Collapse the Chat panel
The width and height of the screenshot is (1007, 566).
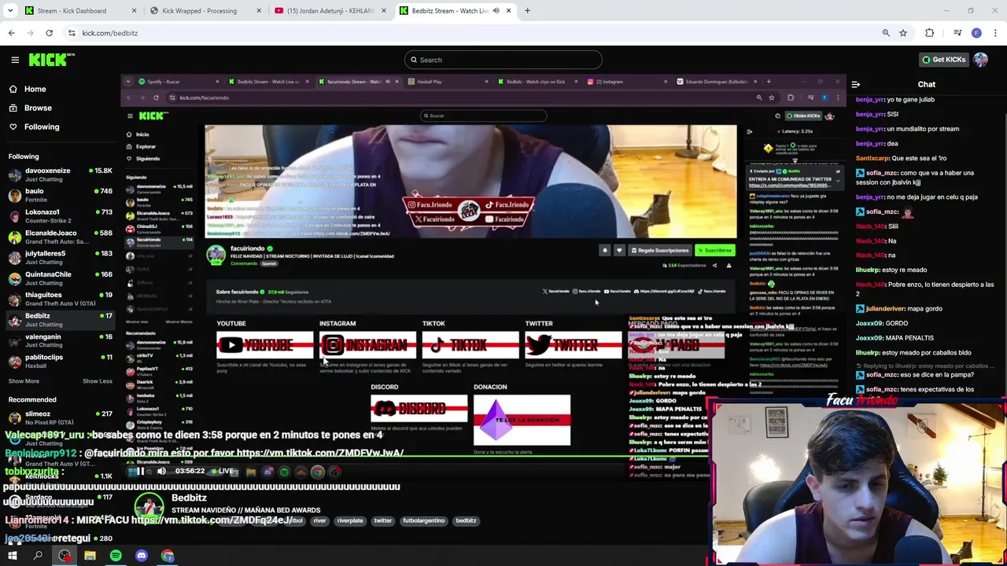(x=856, y=84)
